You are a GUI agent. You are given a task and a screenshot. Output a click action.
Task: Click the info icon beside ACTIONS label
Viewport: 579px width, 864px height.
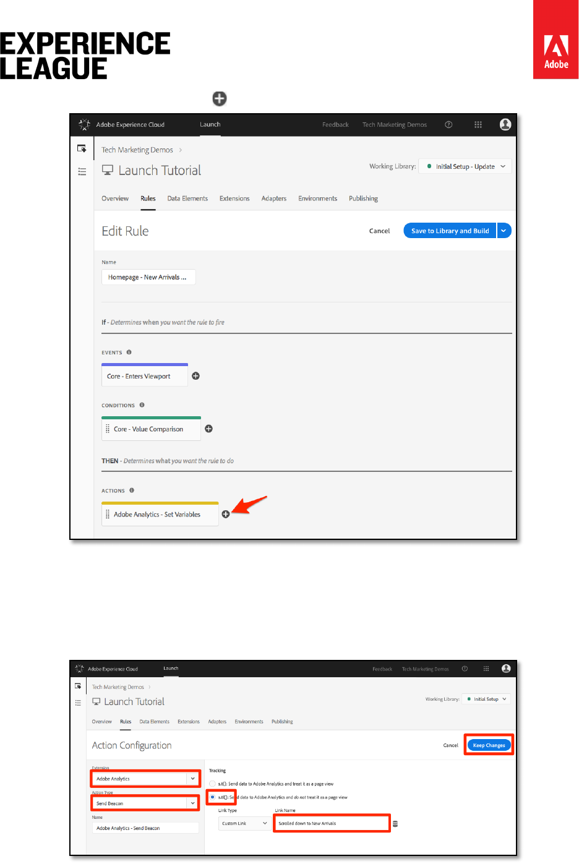(x=132, y=490)
